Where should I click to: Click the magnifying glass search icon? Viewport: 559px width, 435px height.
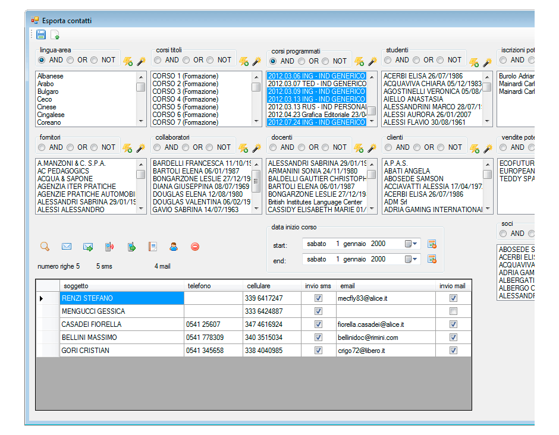coord(45,247)
